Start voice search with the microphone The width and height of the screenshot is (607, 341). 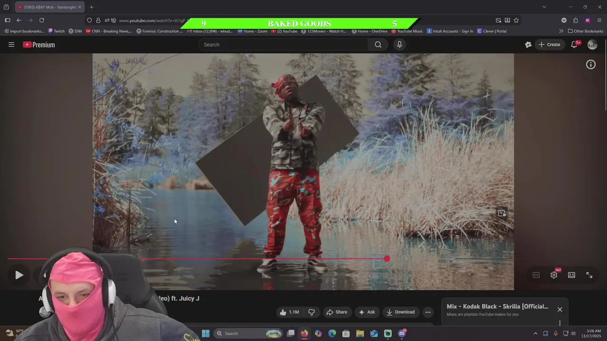pos(399,45)
